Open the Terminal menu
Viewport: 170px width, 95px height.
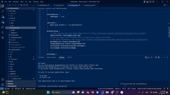(x=36, y=2)
